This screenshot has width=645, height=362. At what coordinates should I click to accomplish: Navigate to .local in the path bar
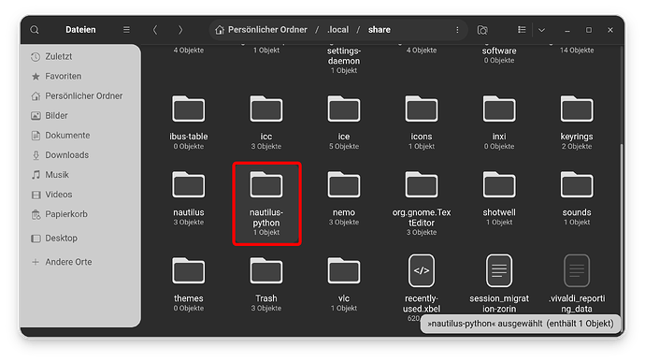pyautogui.click(x=337, y=30)
